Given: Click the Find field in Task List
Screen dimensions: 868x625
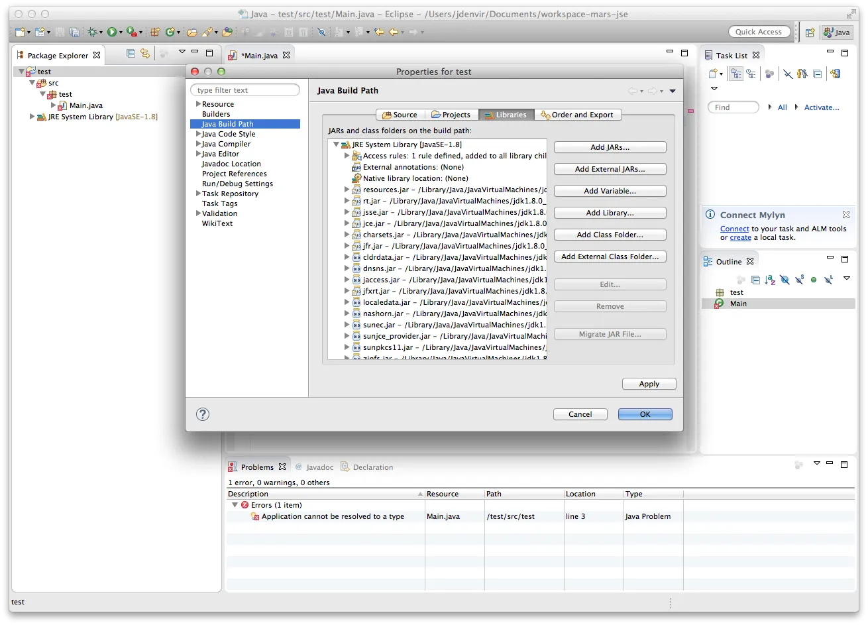Looking at the screenshot, I should pos(733,107).
